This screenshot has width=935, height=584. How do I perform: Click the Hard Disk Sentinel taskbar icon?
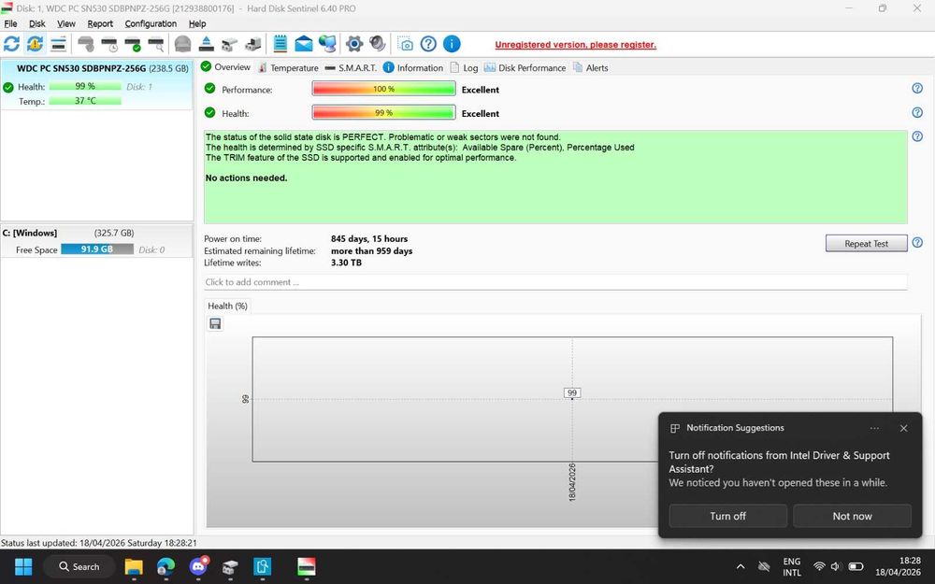tap(307, 567)
